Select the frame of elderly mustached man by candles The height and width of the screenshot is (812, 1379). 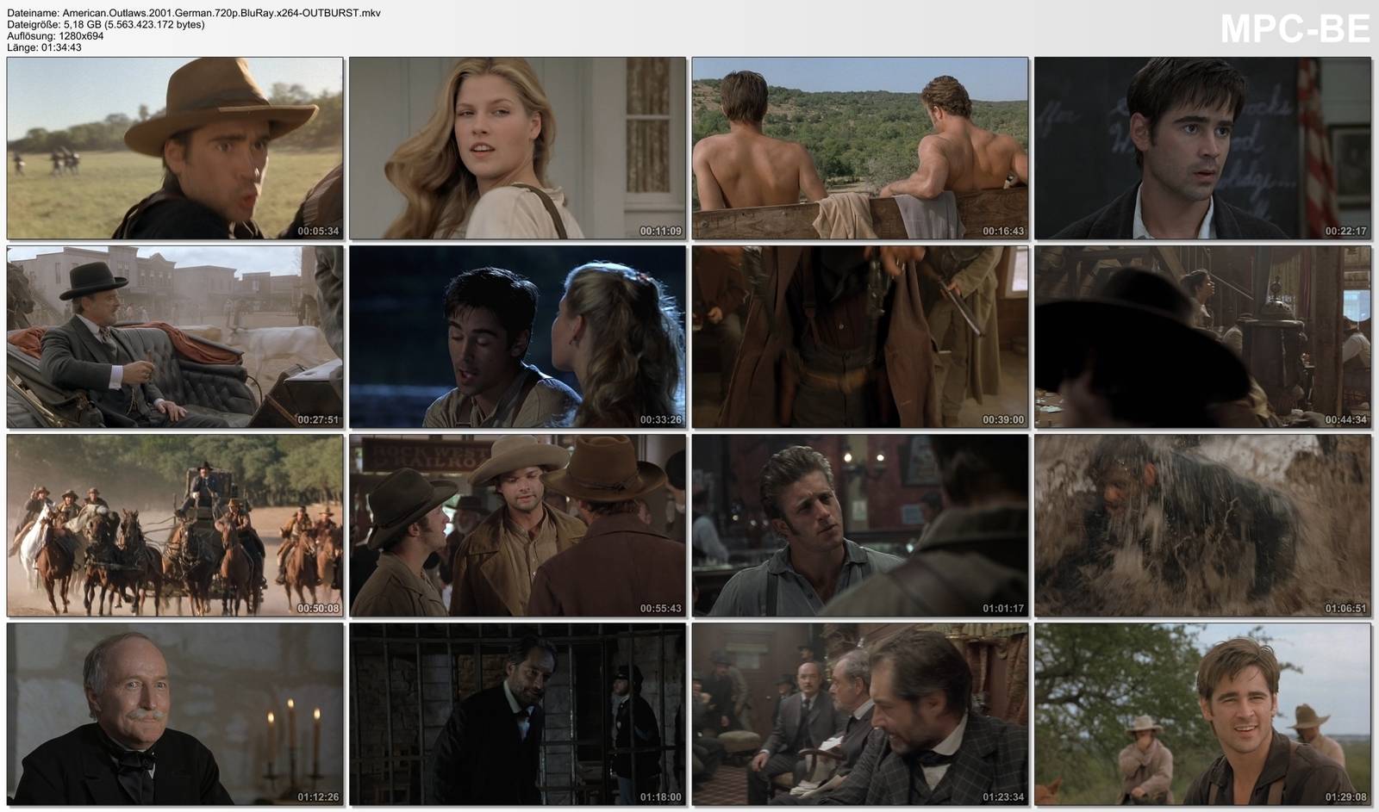[x=175, y=714]
